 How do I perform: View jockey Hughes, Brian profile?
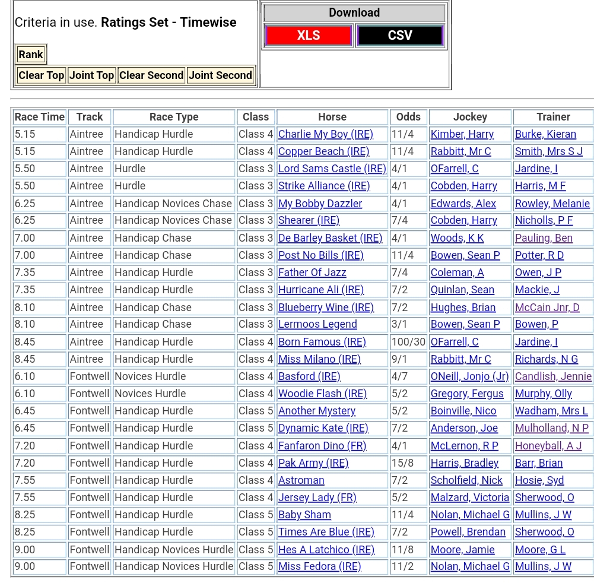point(463,308)
